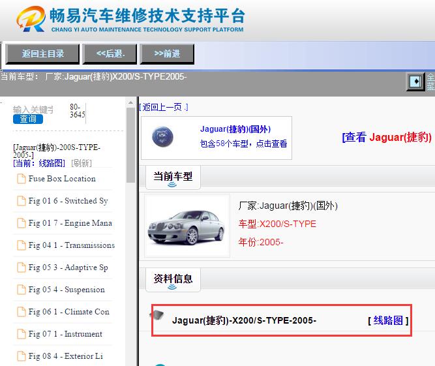Open the 线路图 wiring diagram link
The width and height of the screenshot is (435, 366).
388,320
